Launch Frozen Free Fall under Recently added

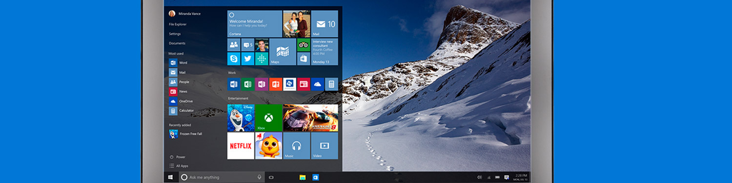[185, 134]
